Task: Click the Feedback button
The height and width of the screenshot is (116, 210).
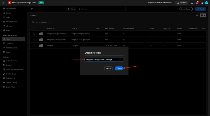Action: pos(182,3)
